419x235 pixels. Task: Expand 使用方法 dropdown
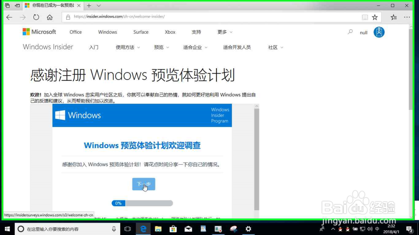pyautogui.click(x=128, y=47)
